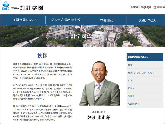Viewport: 165px width, 124px height.
Task: Click the 挨拶 page heading
Action: point(42,56)
